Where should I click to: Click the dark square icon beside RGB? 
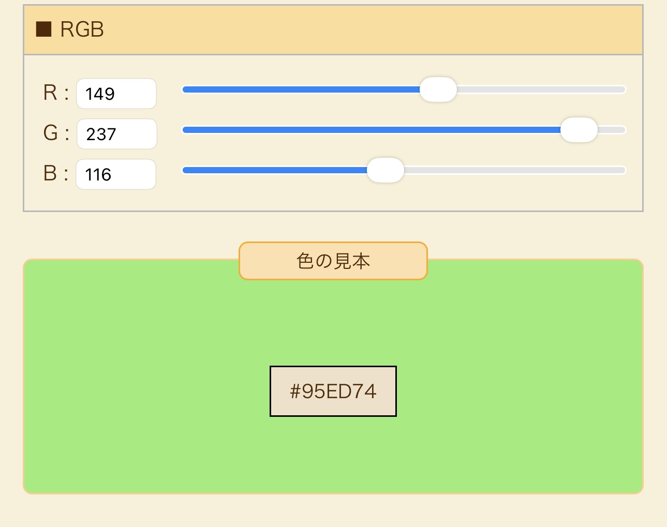point(43,29)
